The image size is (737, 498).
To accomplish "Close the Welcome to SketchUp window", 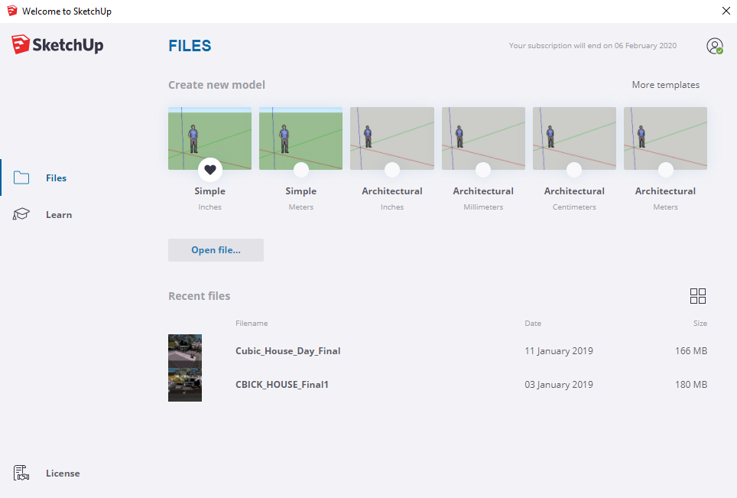I will (726, 11).
